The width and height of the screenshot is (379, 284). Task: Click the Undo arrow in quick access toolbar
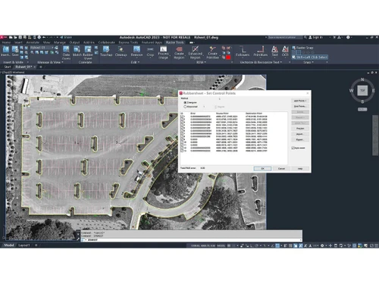[x=44, y=37]
